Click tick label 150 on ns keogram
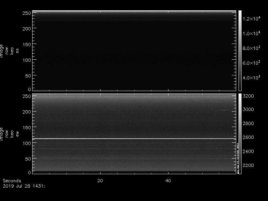Viewport: 268px width, 201px height. [x=27, y=45]
